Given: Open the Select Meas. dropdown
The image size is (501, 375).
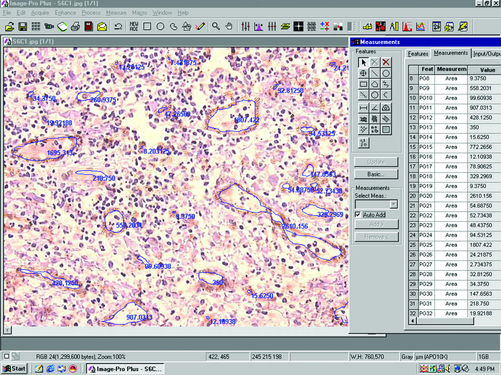Looking at the screenshot, I should [394, 204].
